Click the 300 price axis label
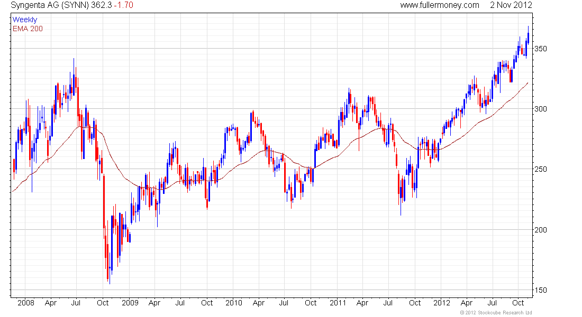Screen dimensions: 582x317 (x=540, y=109)
